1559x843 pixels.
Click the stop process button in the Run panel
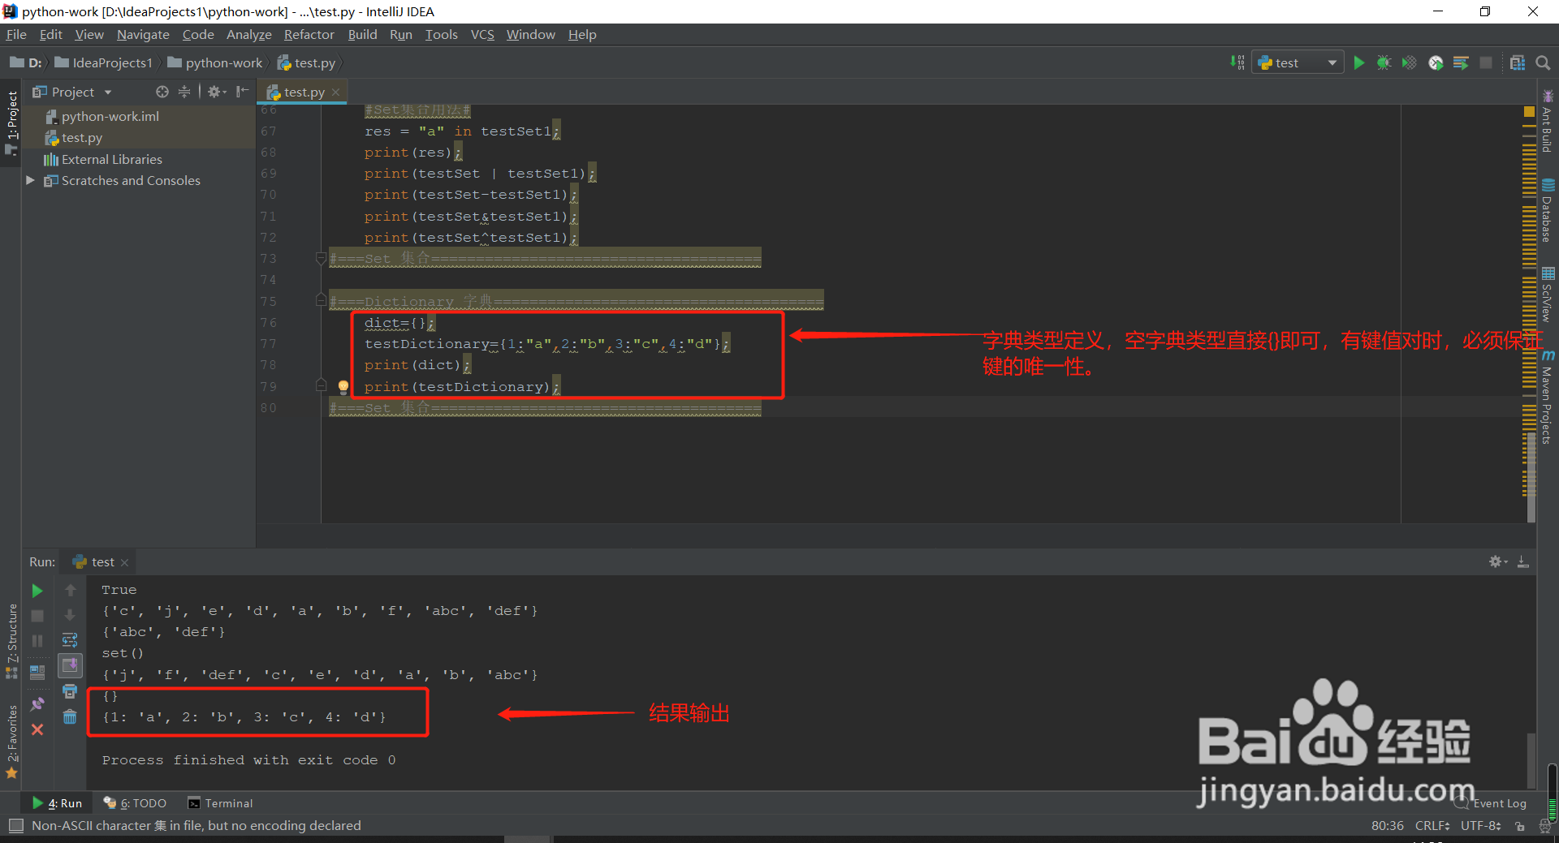click(x=37, y=616)
